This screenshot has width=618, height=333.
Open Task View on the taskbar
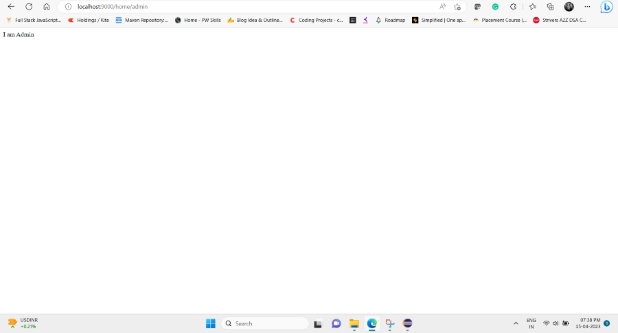[318, 323]
